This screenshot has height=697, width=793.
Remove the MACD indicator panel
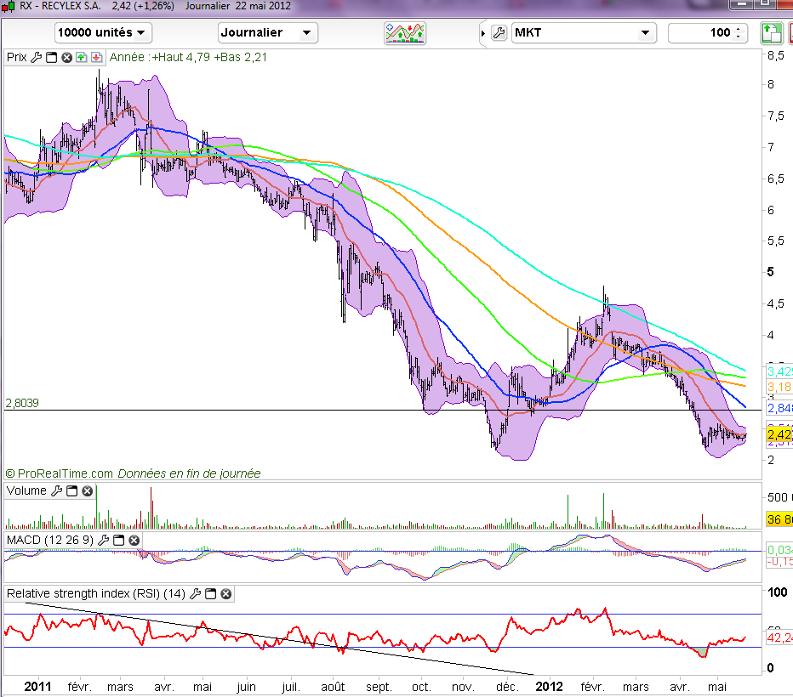tap(134, 541)
